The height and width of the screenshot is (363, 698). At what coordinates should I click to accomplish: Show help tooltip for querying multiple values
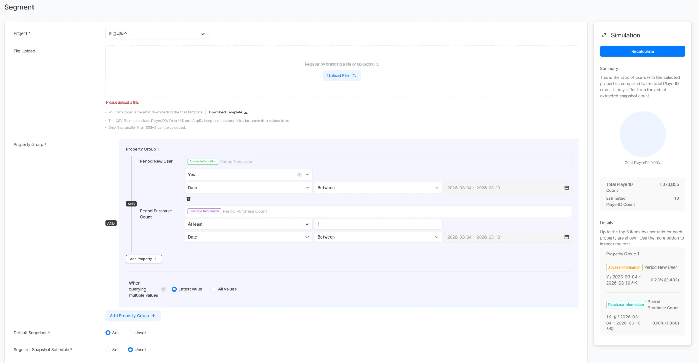pos(163,289)
